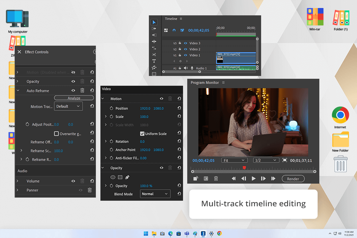Click the linked selection icon in Timeline
The image size is (357, 238).
[182, 30]
